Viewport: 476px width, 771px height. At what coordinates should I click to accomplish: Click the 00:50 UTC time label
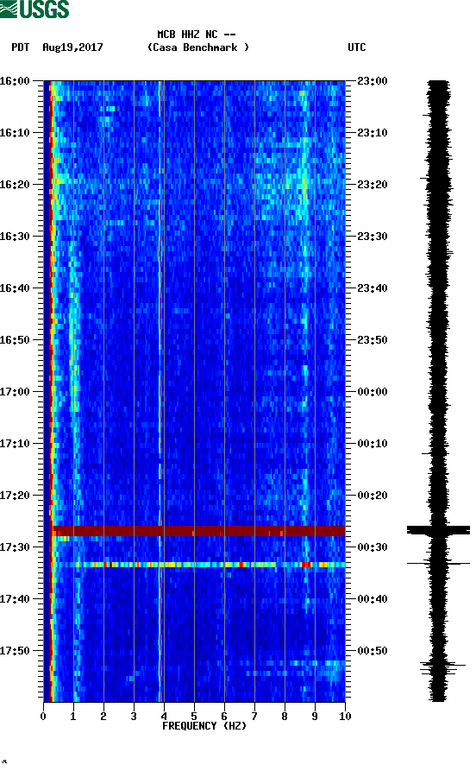(373, 650)
